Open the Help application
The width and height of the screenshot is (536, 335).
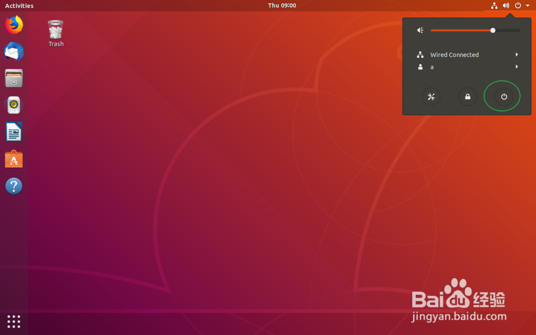[x=13, y=185]
